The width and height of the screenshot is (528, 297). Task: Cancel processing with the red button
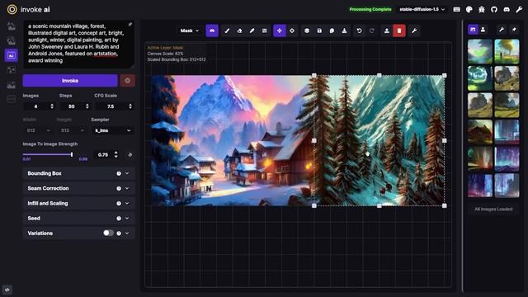click(x=128, y=81)
